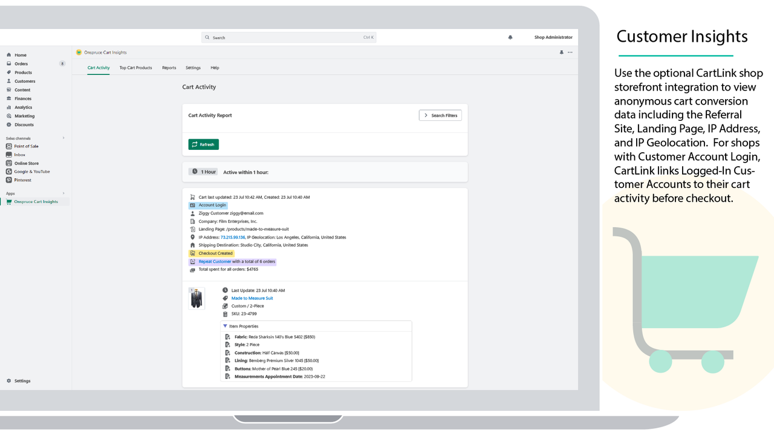Select the Style: 2 Piece row
The height and width of the screenshot is (435, 774).
pos(247,345)
